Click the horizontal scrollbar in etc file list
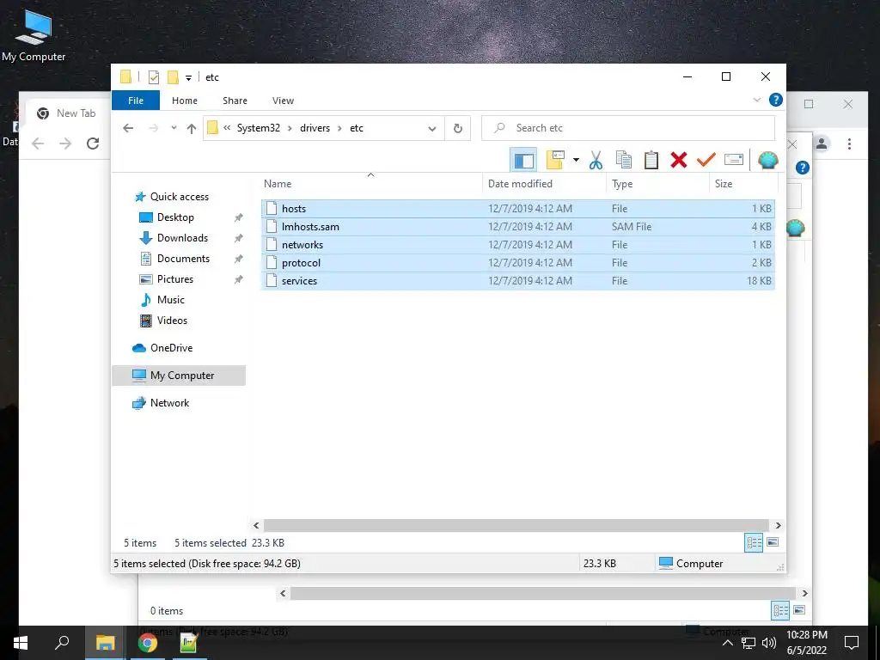 coord(516,525)
